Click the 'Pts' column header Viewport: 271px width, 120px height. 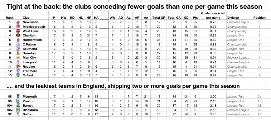click(195, 18)
